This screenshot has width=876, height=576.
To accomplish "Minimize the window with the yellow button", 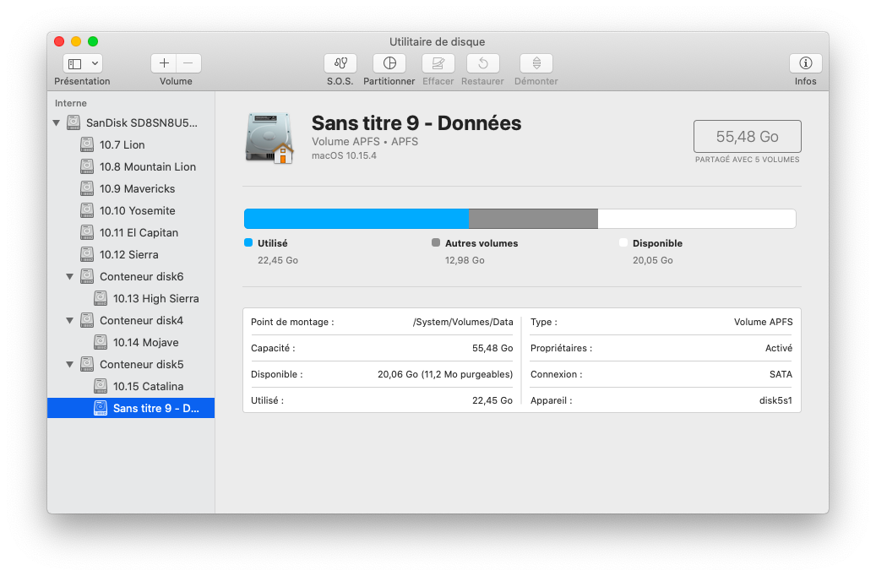I will tap(76, 41).
